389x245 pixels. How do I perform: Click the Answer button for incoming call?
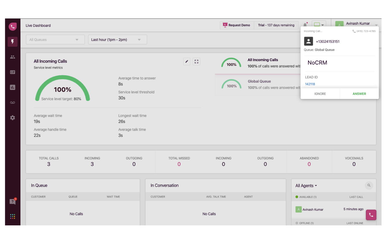[359, 94]
